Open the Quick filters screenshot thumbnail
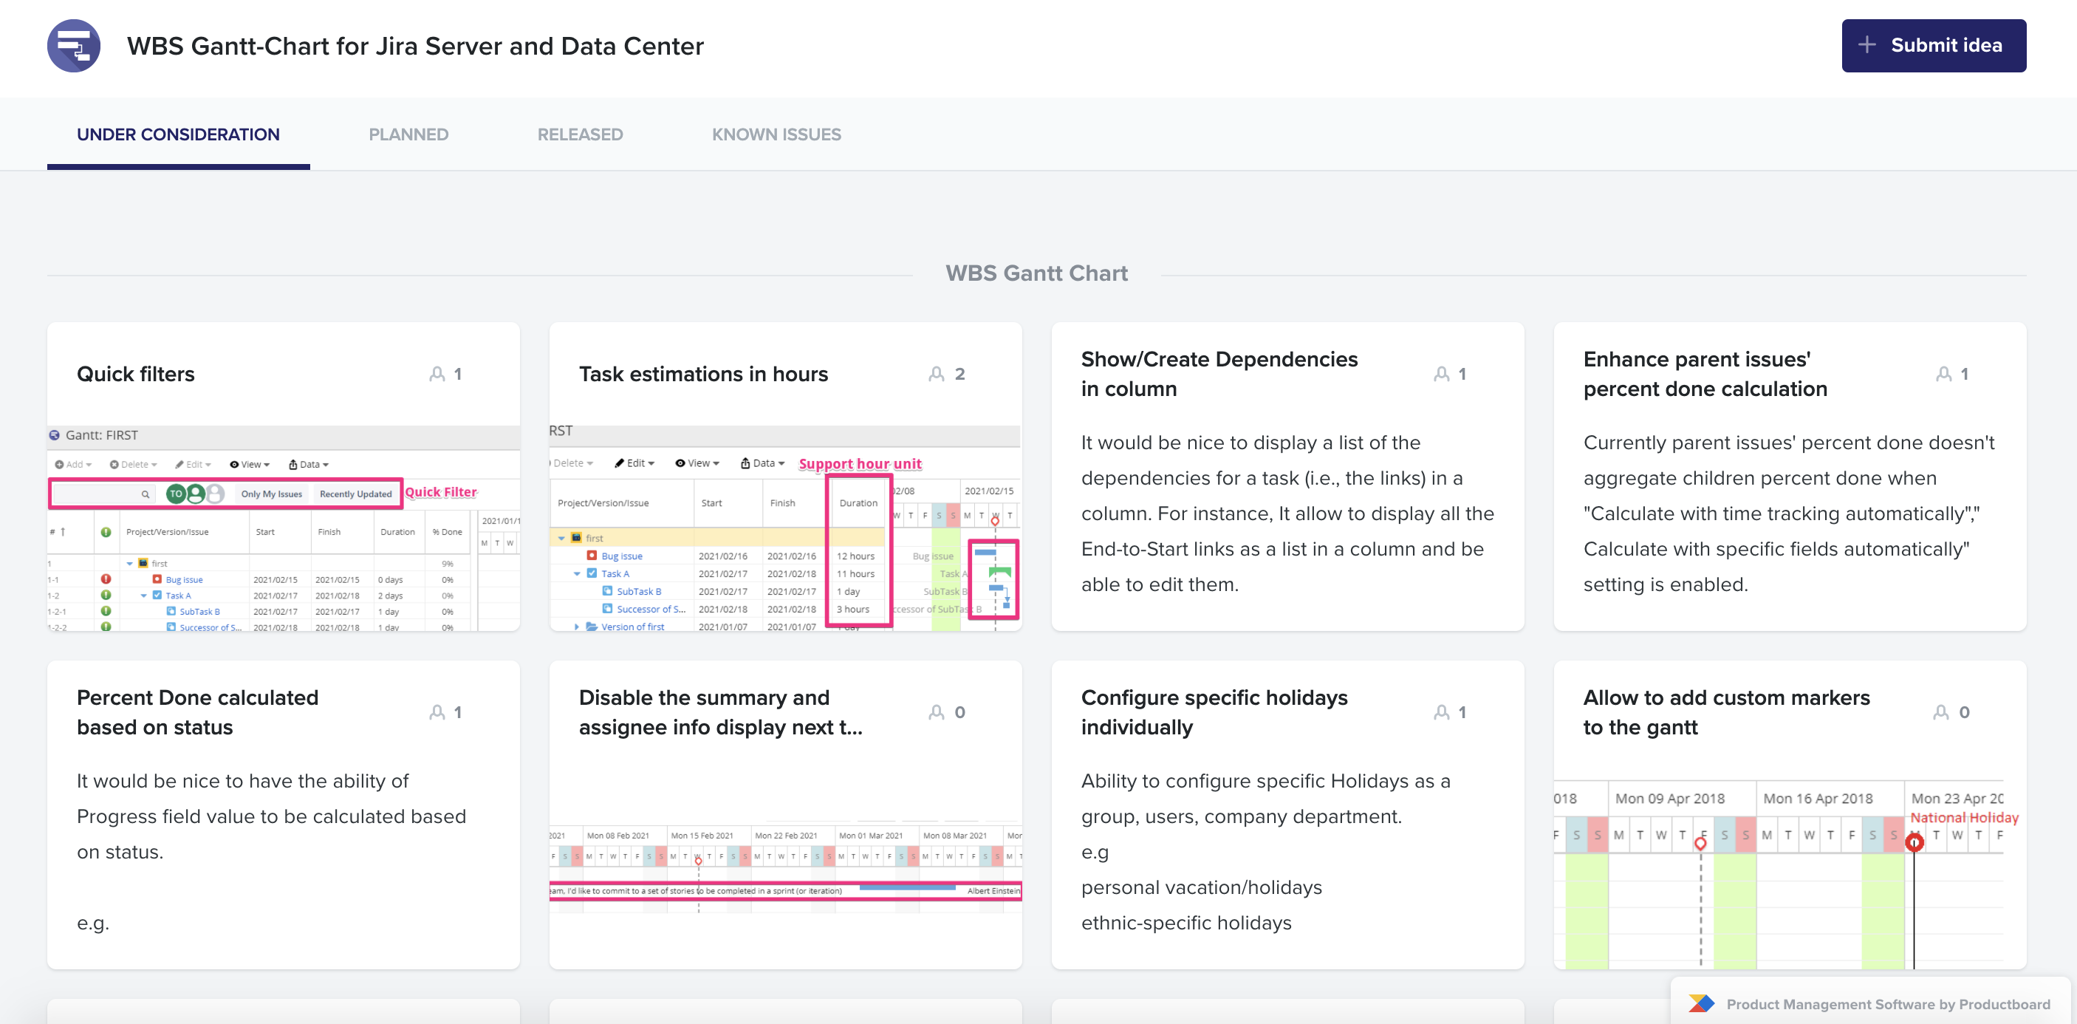Image resolution: width=2077 pixels, height=1024 pixels. (x=283, y=528)
